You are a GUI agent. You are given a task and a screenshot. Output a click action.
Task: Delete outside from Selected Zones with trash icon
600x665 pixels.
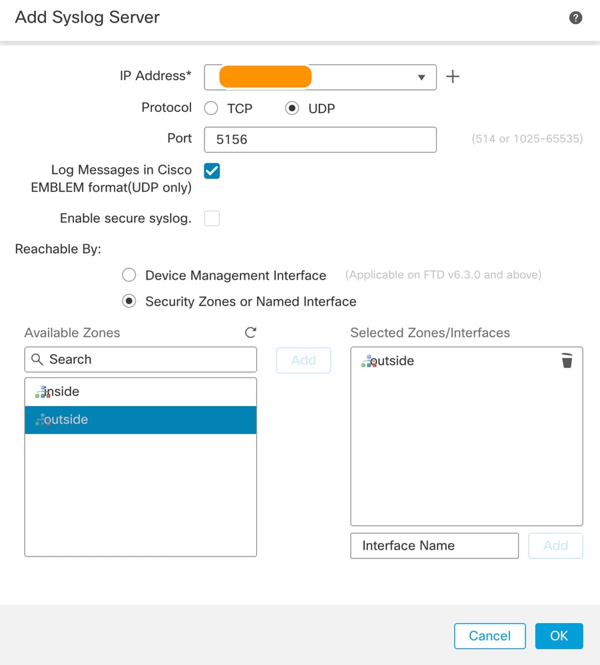[x=567, y=361]
